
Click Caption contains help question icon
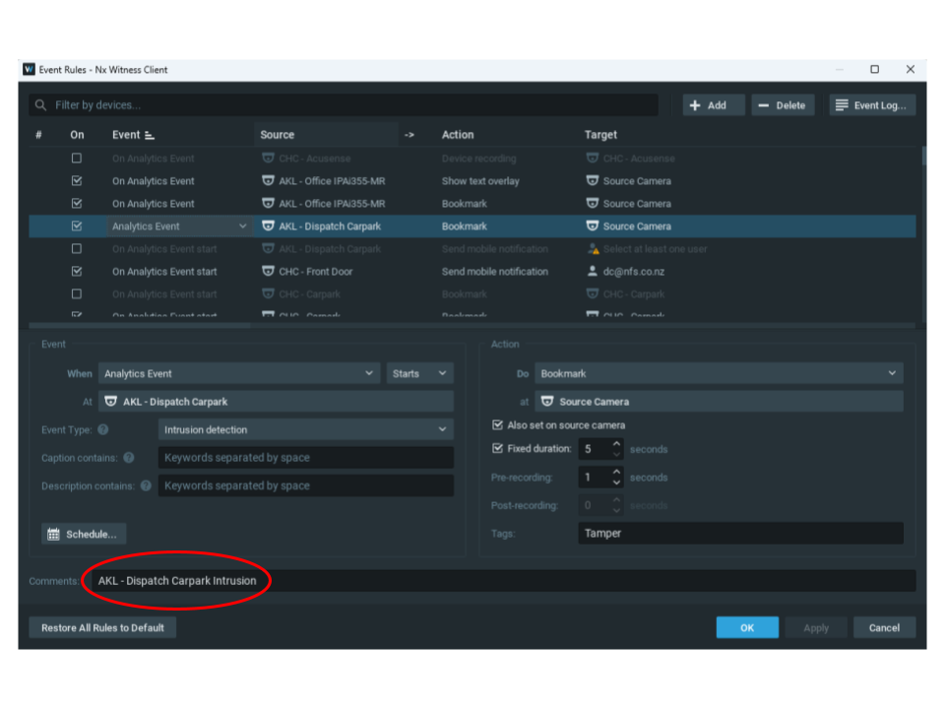128,458
